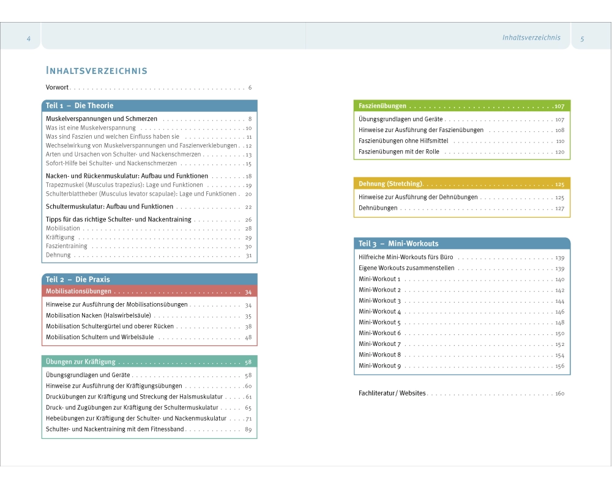612x489 pixels.
Task: Open the Vorwort entry
Action: (x=58, y=87)
